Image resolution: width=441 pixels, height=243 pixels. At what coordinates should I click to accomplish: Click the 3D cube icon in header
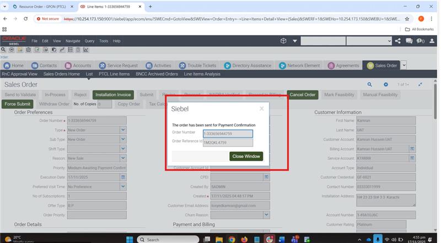click(x=283, y=41)
